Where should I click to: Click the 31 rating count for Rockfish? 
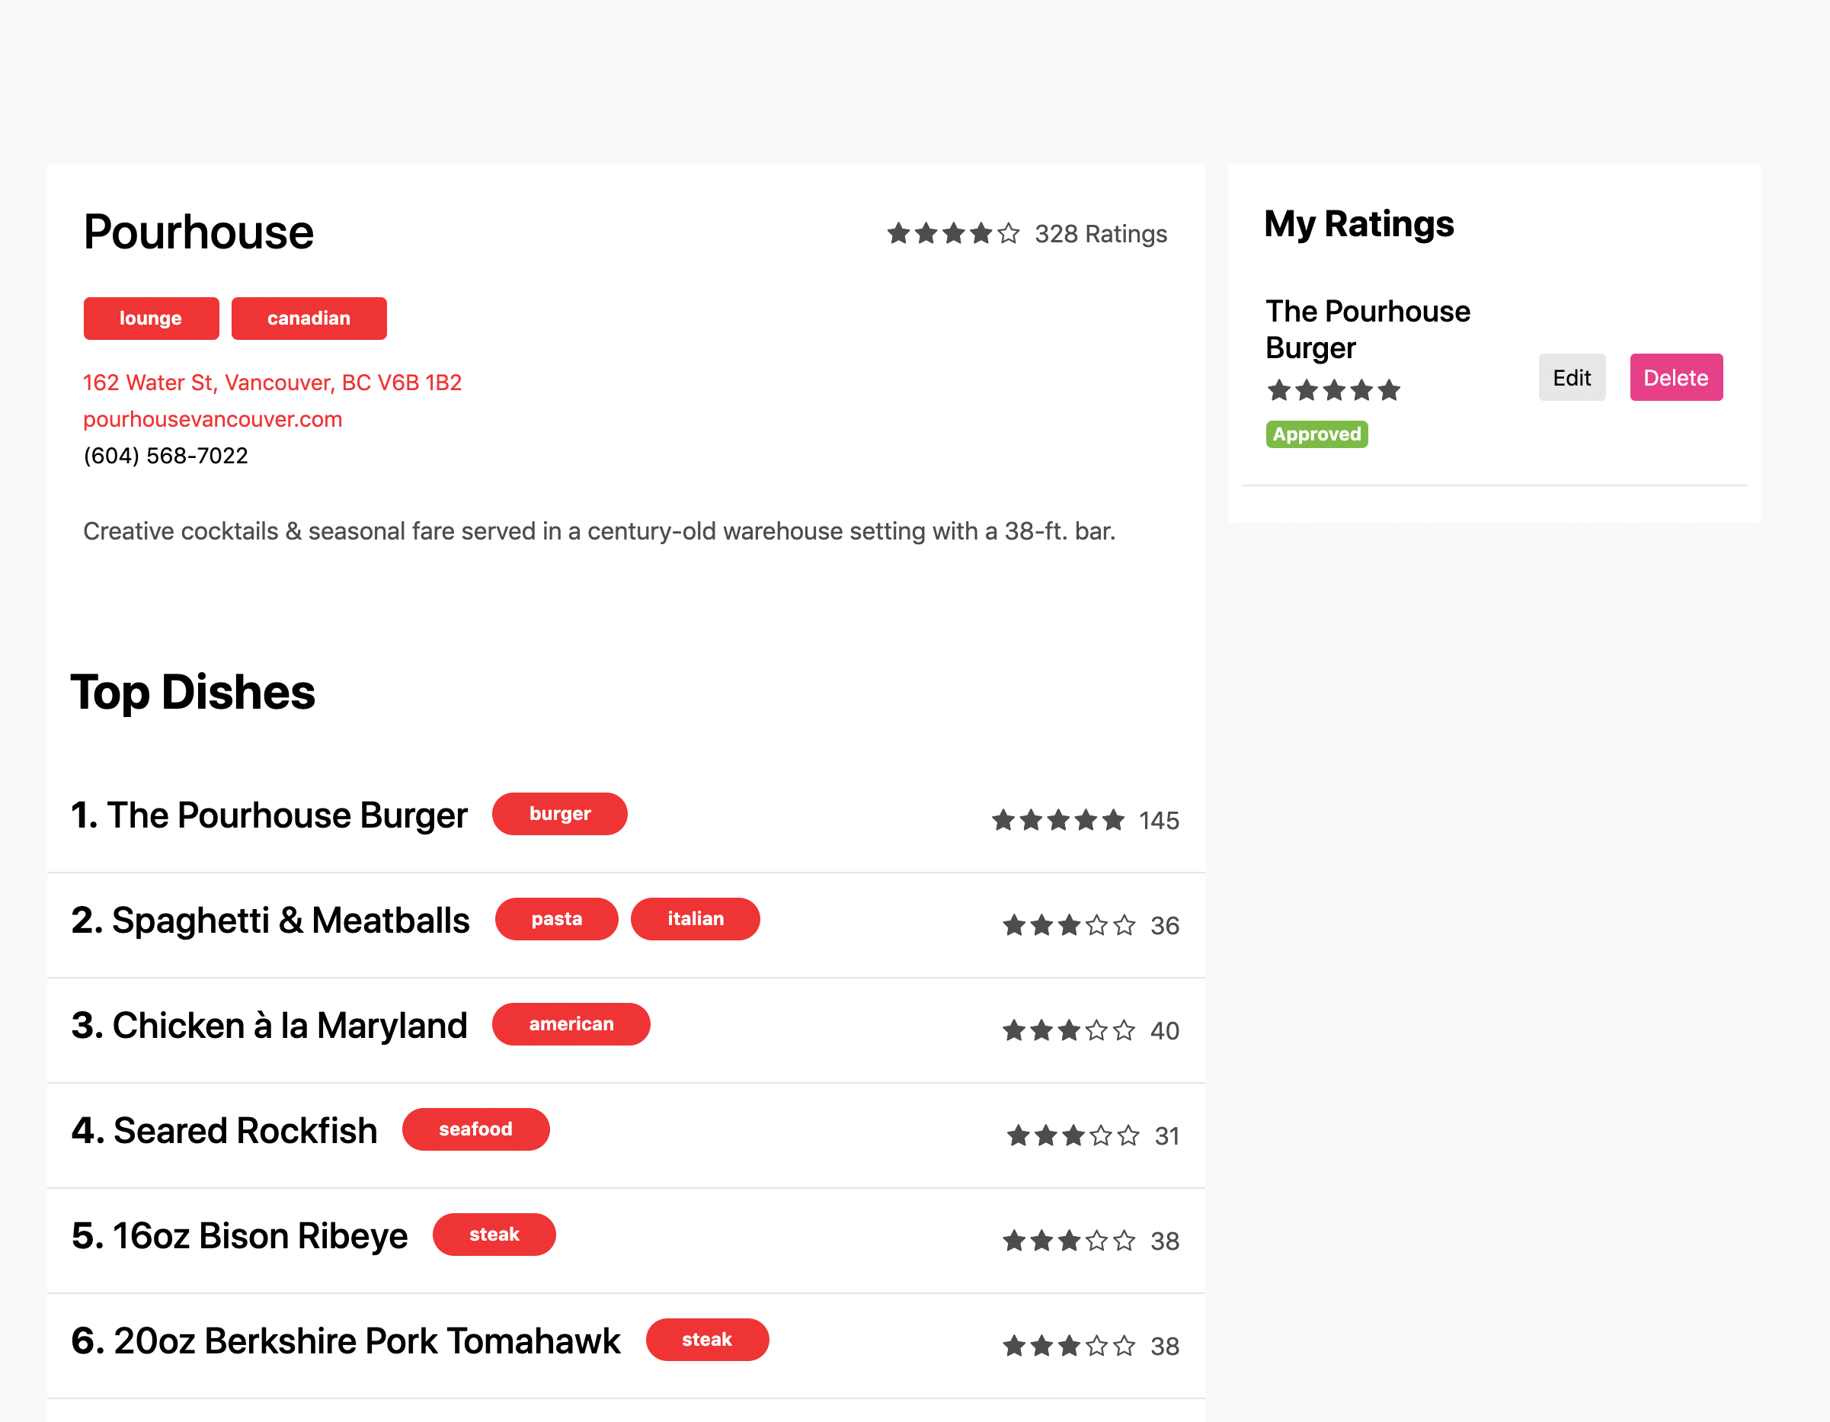click(1166, 1136)
